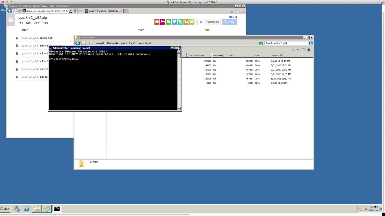
Task: Expand the Explorer view options dropdown arrow
Action: coord(298,50)
